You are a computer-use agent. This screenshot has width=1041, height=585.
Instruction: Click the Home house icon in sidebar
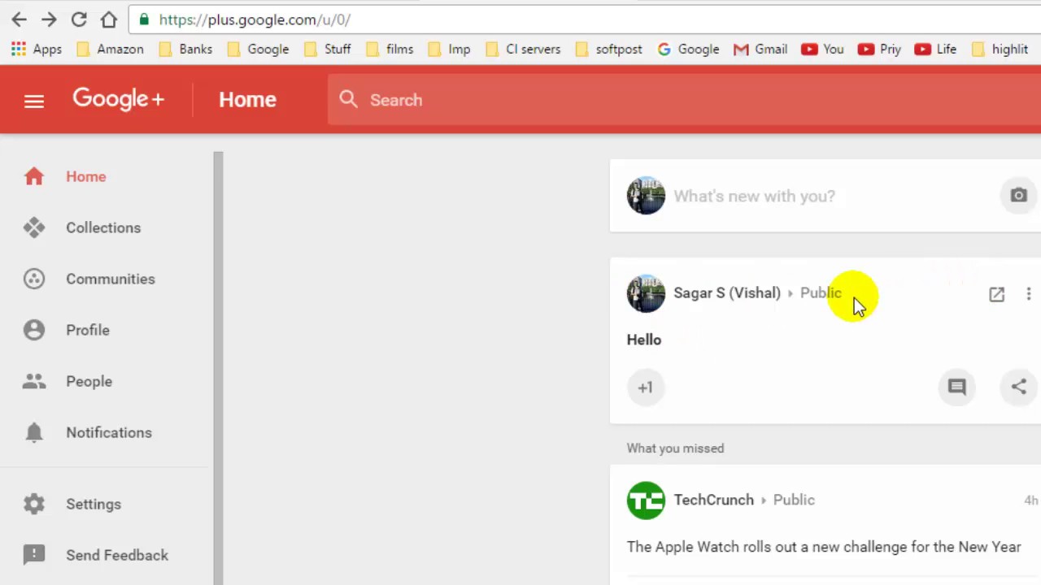(34, 176)
